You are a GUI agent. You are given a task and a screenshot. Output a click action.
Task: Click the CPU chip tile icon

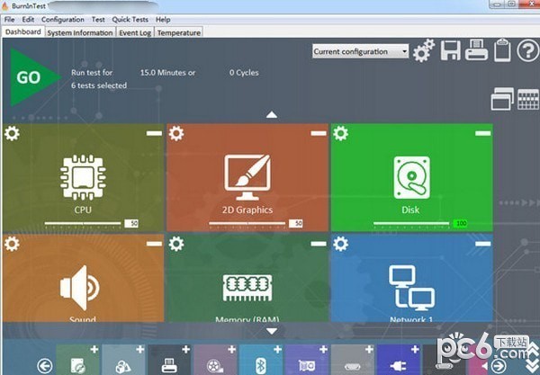pos(83,177)
